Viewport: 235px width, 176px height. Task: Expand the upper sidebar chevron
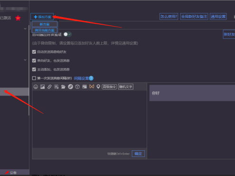[x=25, y=29]
